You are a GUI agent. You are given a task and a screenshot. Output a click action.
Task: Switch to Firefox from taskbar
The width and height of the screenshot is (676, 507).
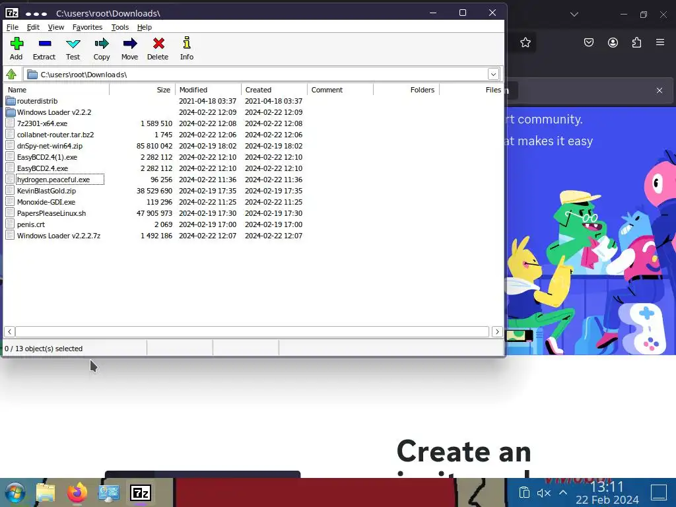77,492
